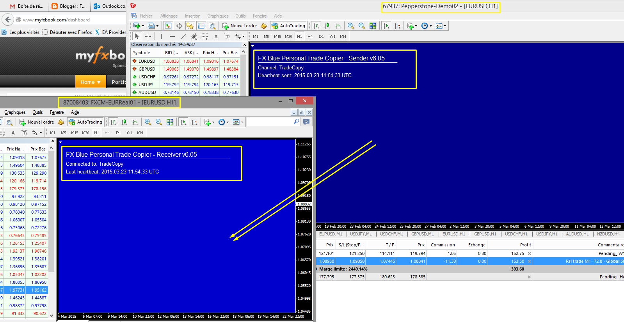The image size is (624, 322).
Task: Click Pepperstone Market Watch scroll up arrow
Action: (244, 52)
